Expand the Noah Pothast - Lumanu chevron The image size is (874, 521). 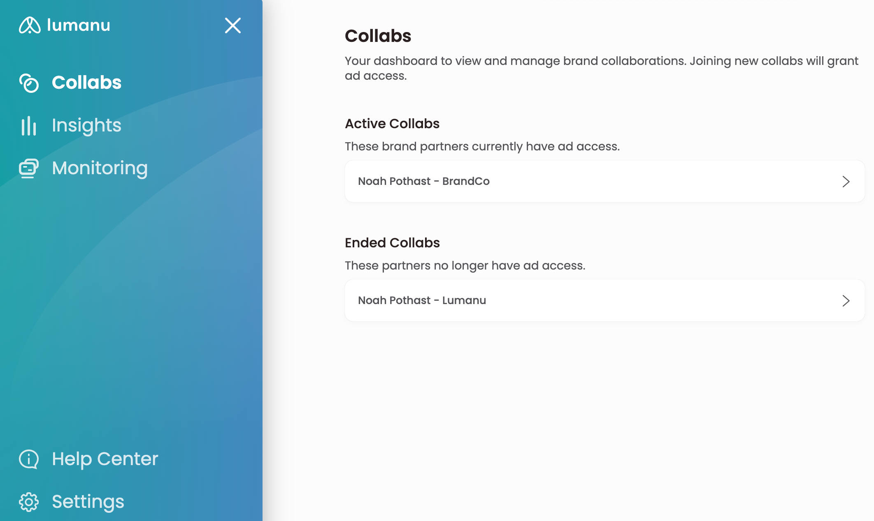click(846, 301)
